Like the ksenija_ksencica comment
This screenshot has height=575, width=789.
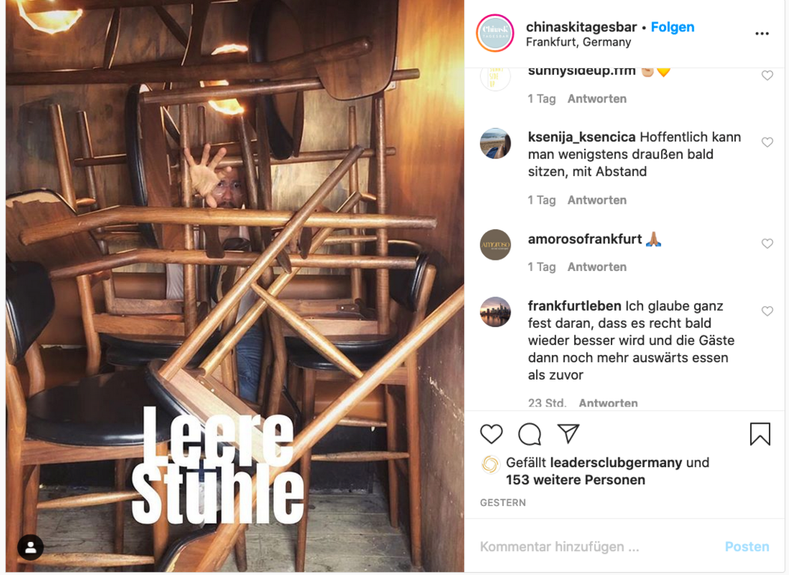(767, 142)
